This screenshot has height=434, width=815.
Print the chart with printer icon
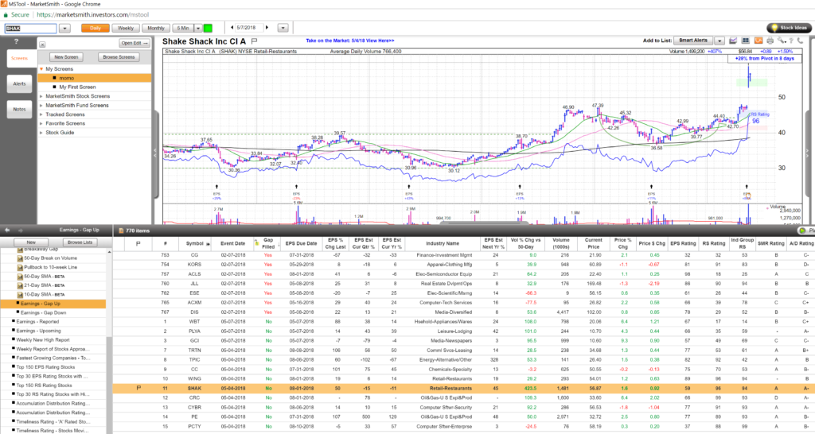coord(770,41)
